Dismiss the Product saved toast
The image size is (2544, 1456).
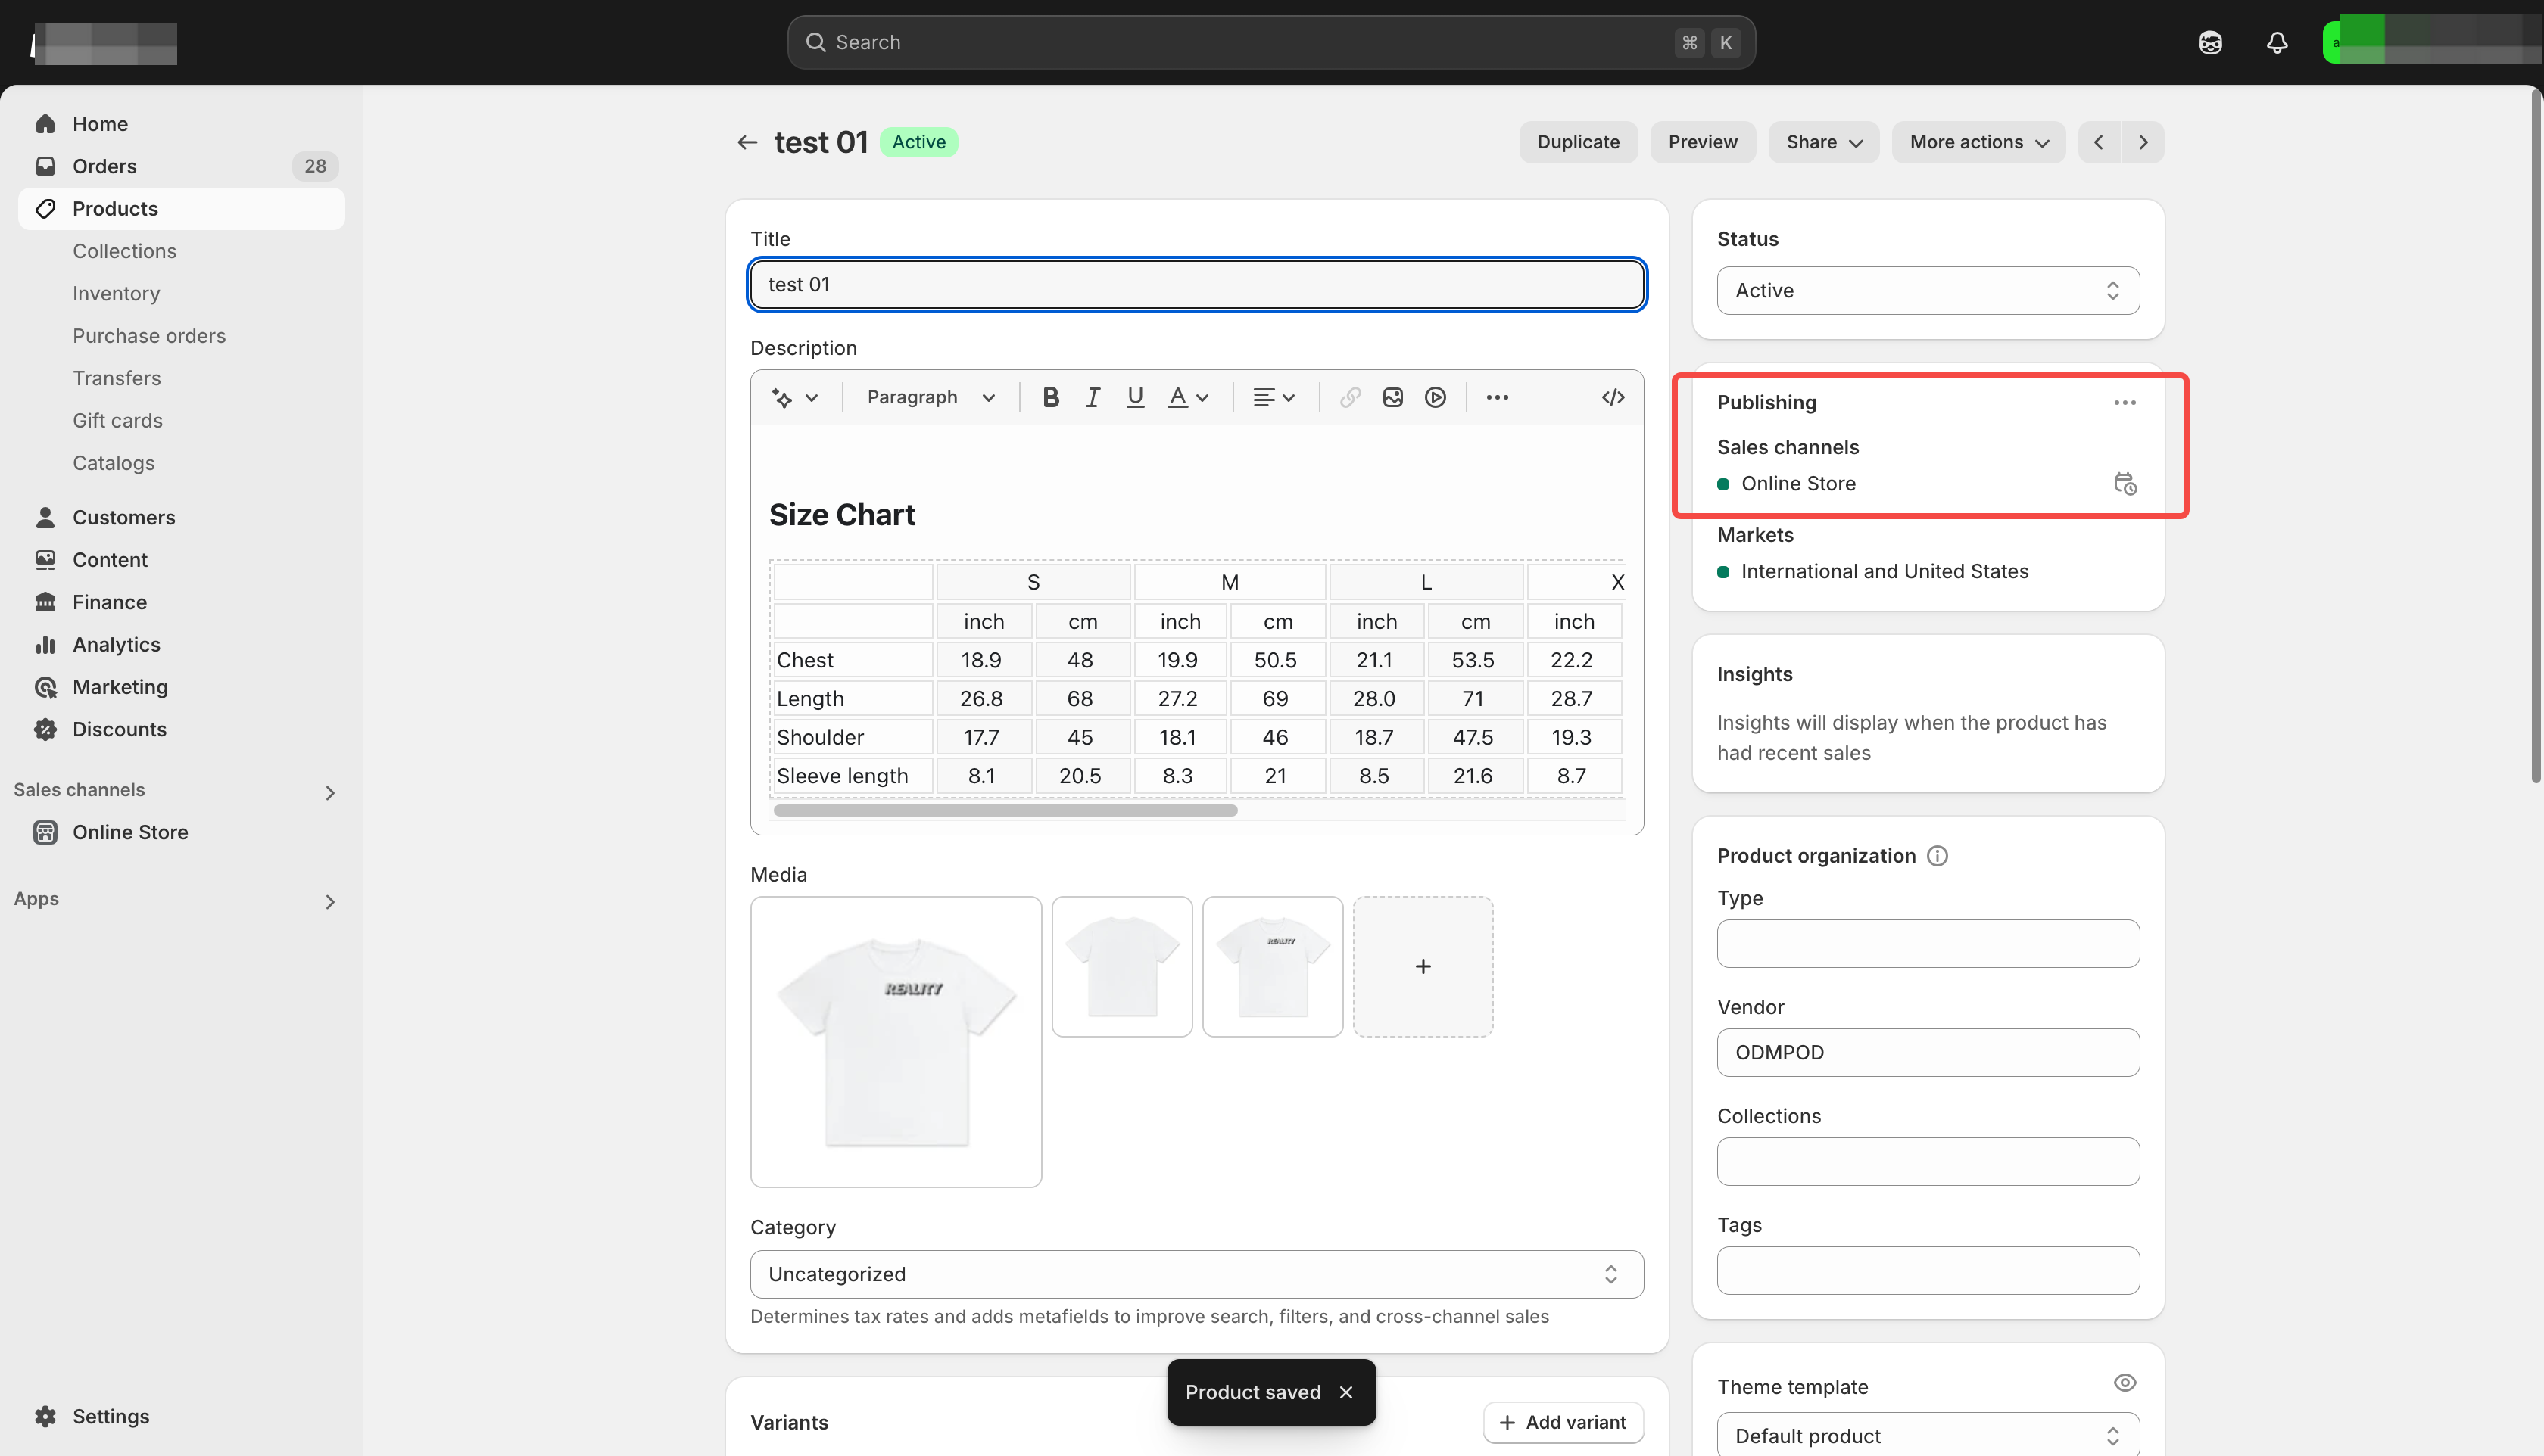click(1346, 1392)
